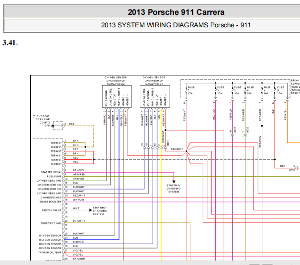The width and height of the screenshot is (300, 265).
Task: Click the RED/WHT wire label at pin 14
Action: pos(79,196)
